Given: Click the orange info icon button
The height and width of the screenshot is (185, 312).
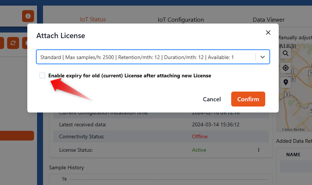Looking at the screenshot, I should [x=28, y=16].
